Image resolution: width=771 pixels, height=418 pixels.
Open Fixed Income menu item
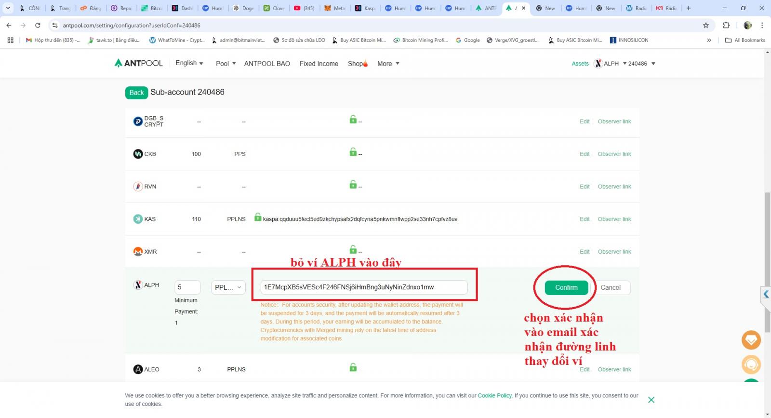coord(319,64)
